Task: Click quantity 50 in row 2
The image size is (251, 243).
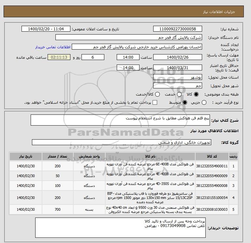Action: tap(58, 176)
